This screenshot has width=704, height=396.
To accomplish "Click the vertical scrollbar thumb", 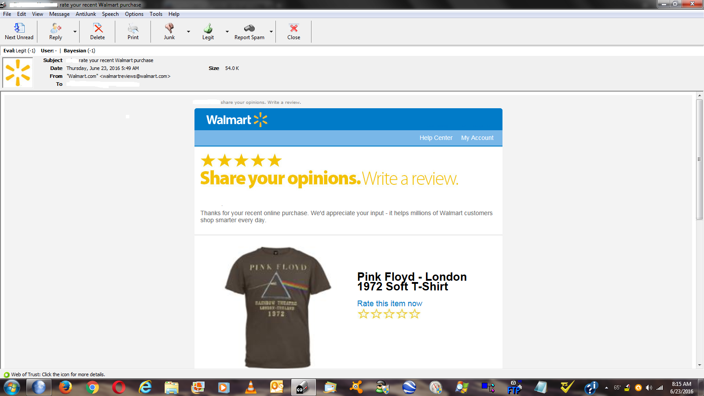I will (700, 159).
